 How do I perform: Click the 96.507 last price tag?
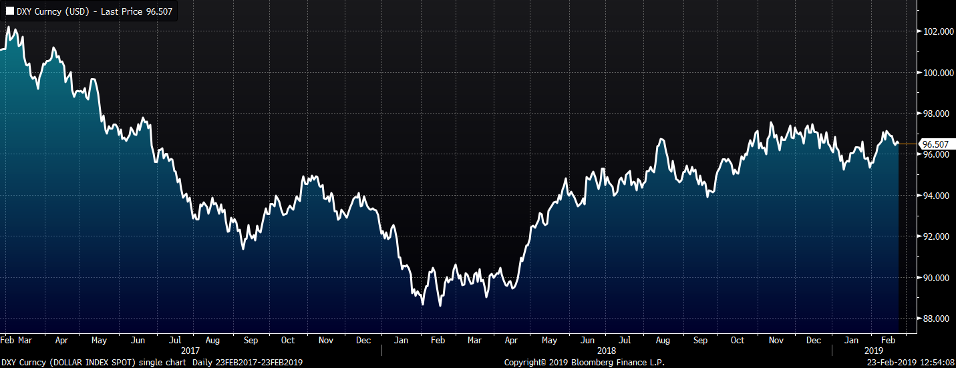[x=935, y=144]
